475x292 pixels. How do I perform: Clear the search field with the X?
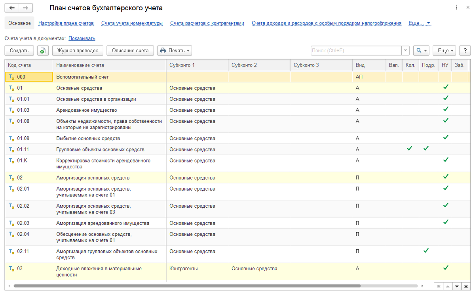pos(405,51)
